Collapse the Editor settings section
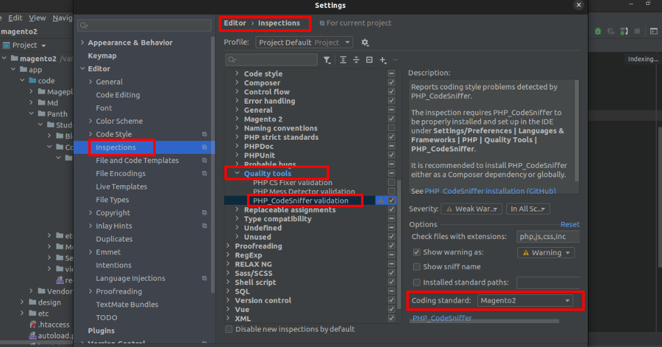 pos(83,69)
